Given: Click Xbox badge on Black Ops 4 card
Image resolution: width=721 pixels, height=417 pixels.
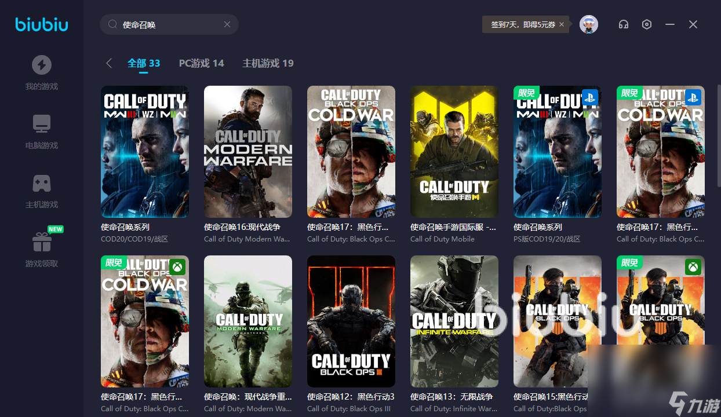Looking at the screenshot, I should tap(693, 266).
